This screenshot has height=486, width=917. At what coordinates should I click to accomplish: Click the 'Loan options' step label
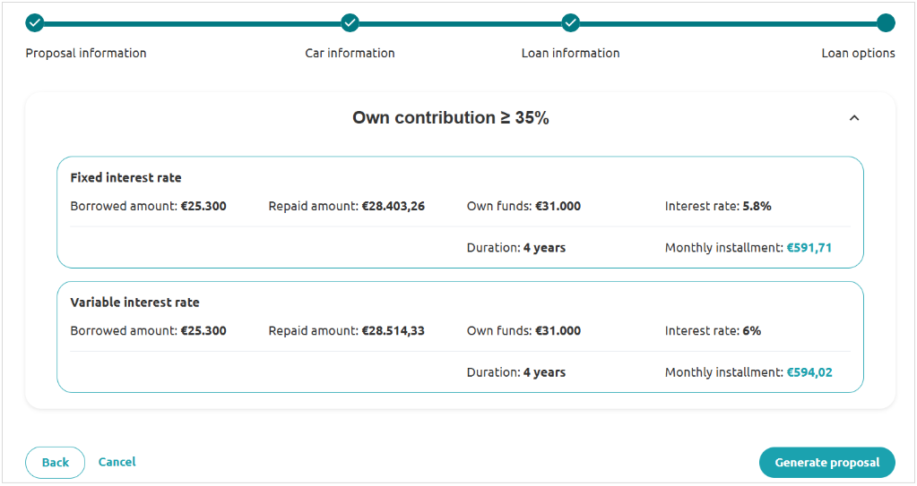(x=858, y=53)
